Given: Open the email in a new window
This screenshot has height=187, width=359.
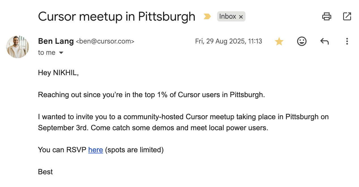Looking at the screenshot, I should point(347,16).
